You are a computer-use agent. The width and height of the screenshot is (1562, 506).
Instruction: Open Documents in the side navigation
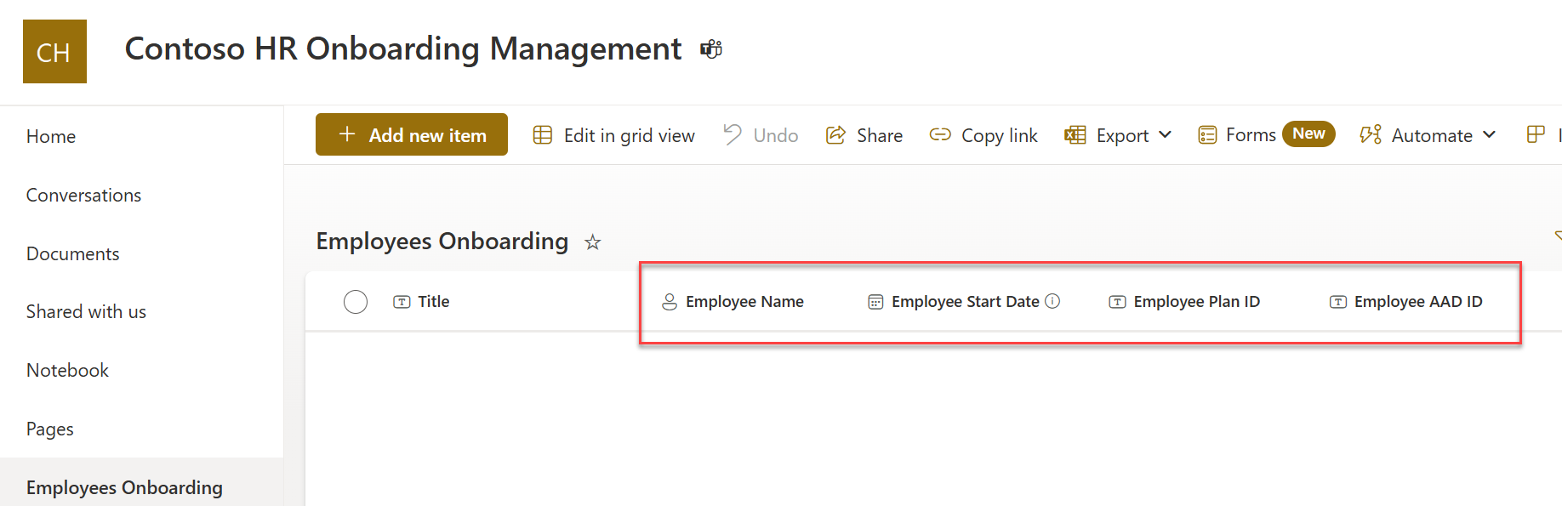(x=72, y=253)
